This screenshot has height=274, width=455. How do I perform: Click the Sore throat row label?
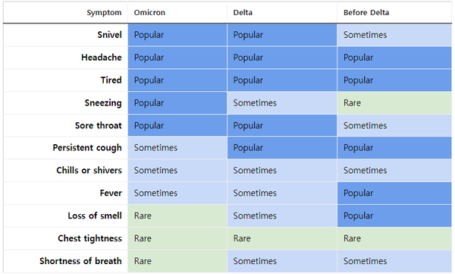[98, 125]
